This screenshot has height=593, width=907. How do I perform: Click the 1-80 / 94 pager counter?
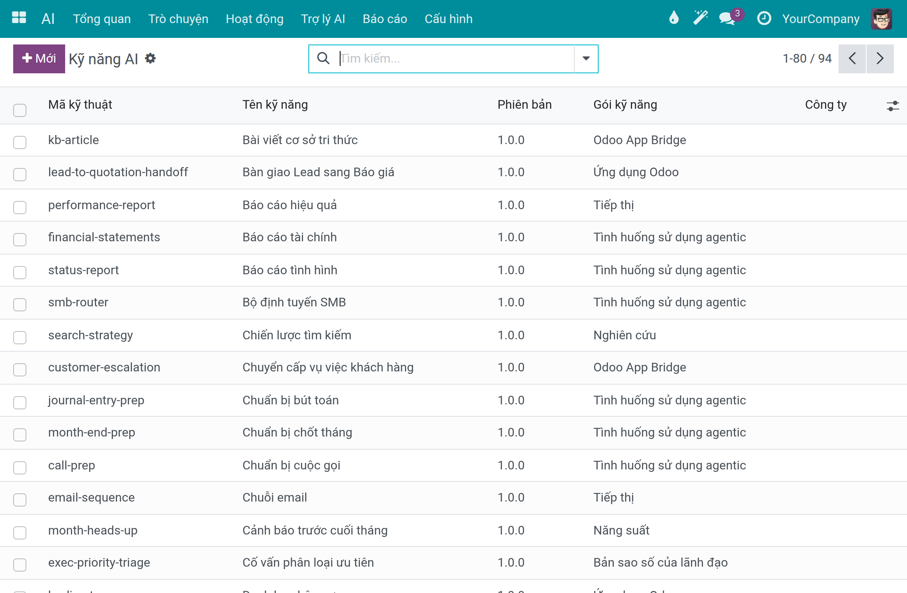click(807, 58)
